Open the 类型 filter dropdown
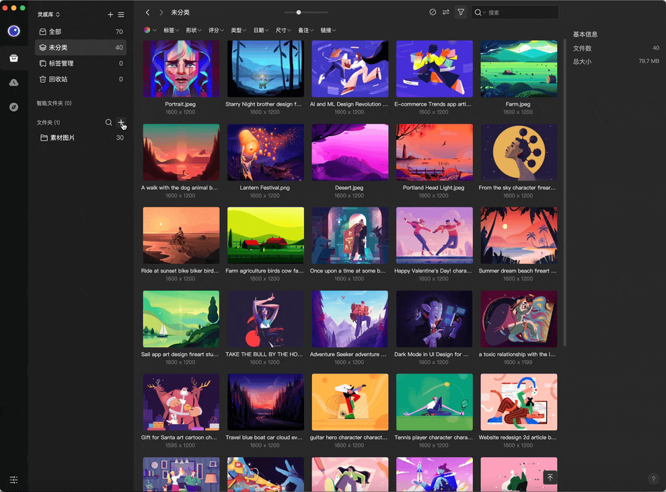The image size is (666, 492). coord(238,30)
